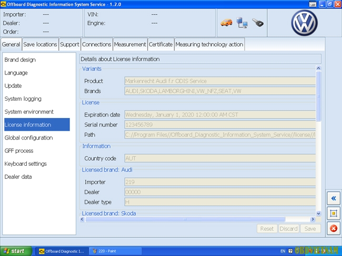
Task: Switch to the General tab
Action: click(11, 45)
